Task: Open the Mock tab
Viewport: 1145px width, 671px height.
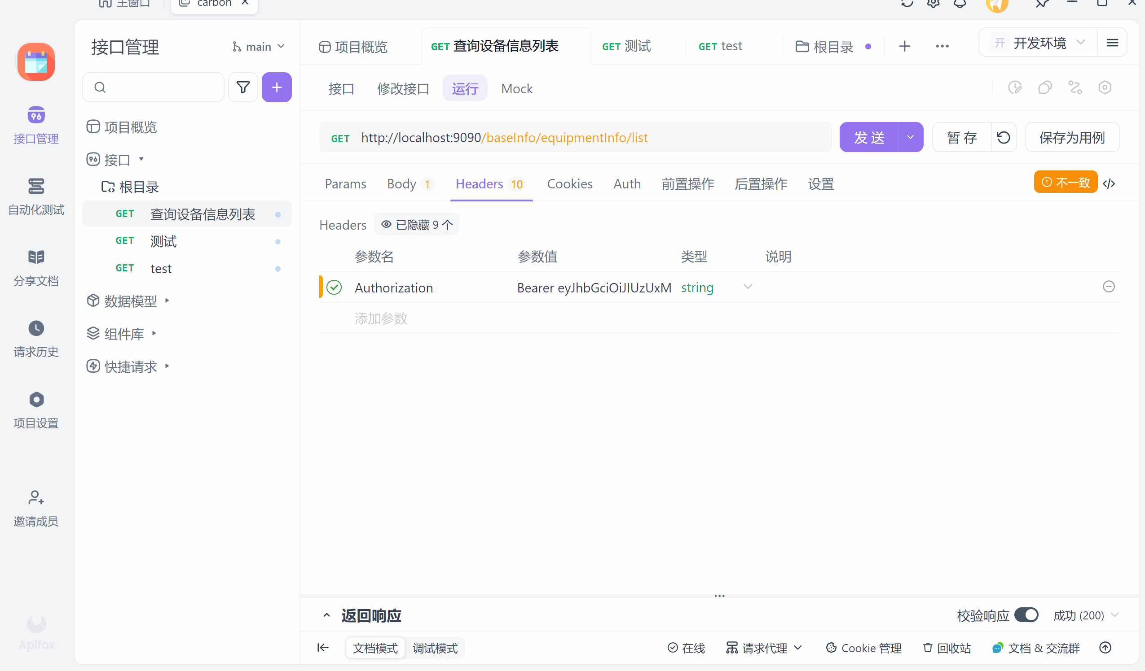Action: click(x=517, y=88)
